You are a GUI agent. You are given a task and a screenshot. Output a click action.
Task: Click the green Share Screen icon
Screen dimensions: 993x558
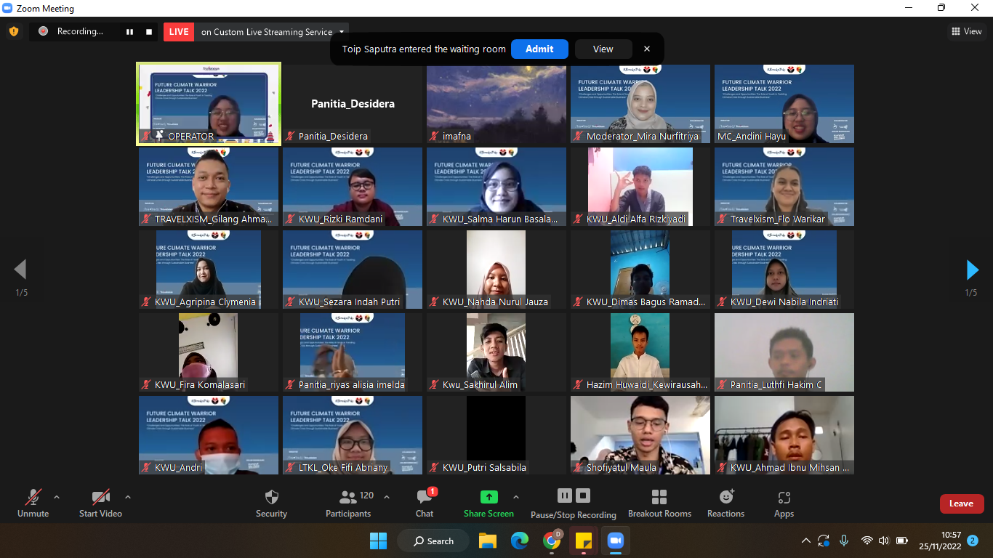tap(489, 497)
